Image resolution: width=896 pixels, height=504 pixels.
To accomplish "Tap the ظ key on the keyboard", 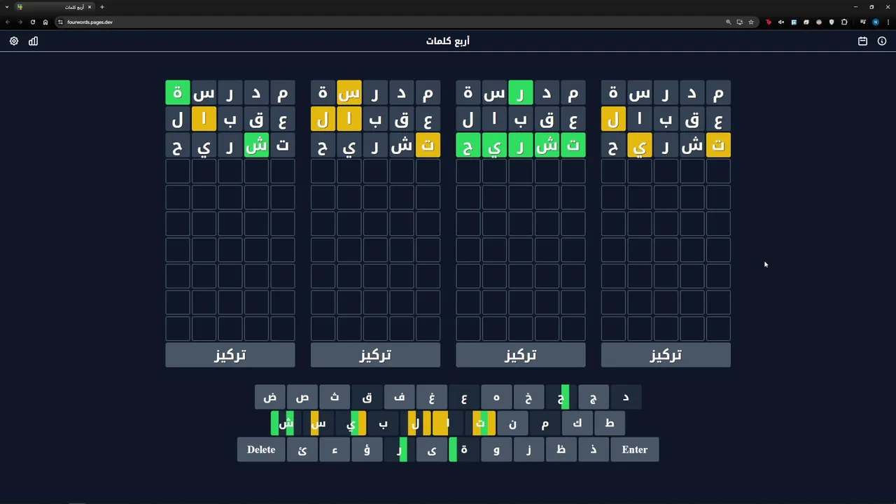I will point(561,449).
